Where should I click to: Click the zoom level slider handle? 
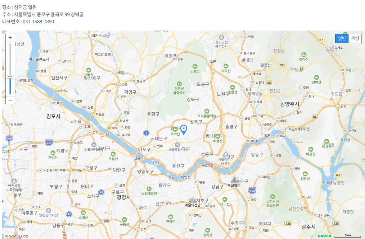(10, 76)
